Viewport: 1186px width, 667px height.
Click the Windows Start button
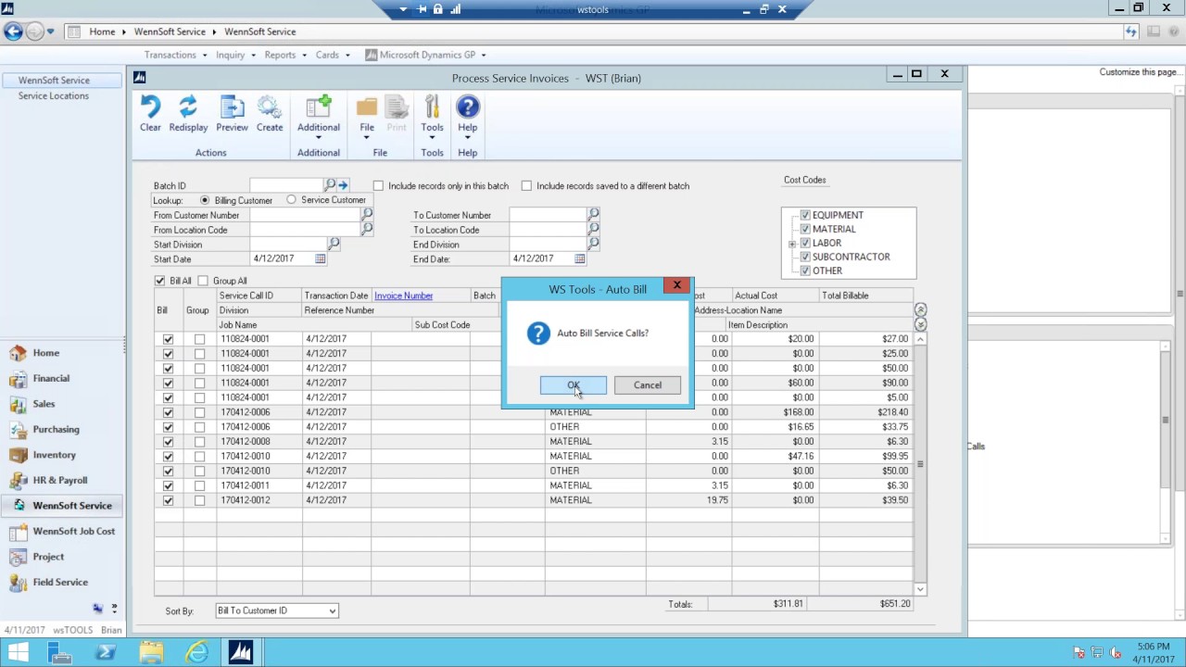18,652
